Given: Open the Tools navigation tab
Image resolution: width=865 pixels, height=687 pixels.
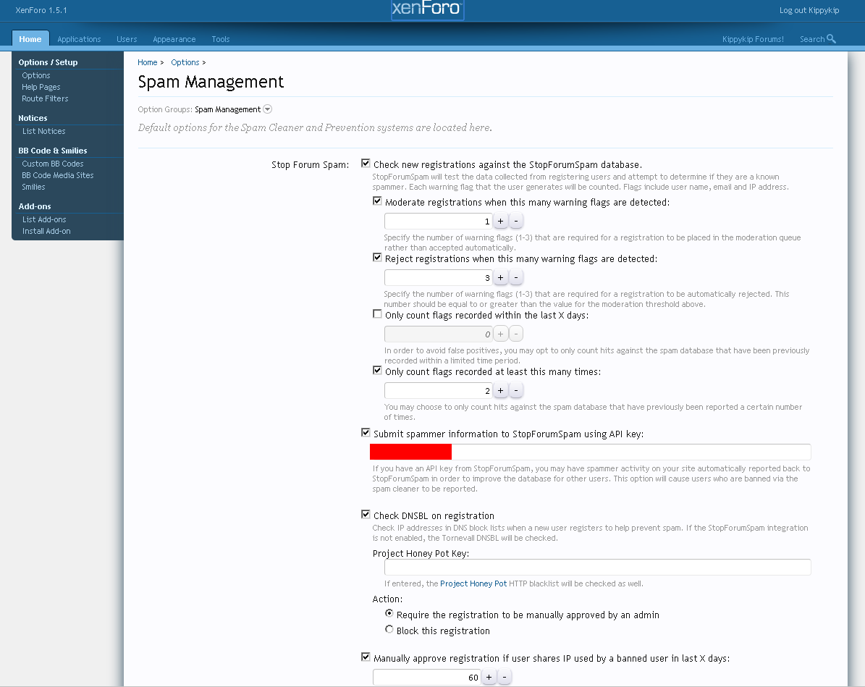Looking at the screenshot, I should coord(220,39).
